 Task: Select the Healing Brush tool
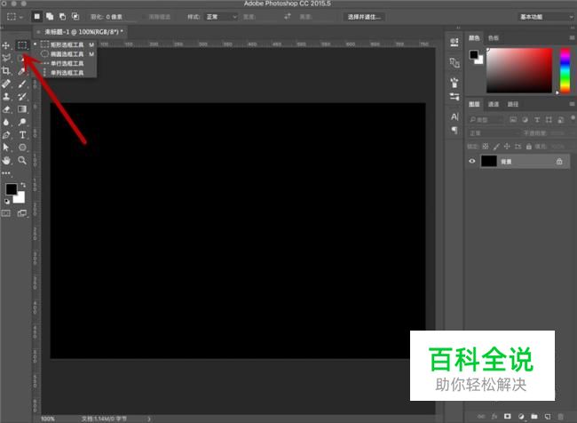click(x=6, y=84)
